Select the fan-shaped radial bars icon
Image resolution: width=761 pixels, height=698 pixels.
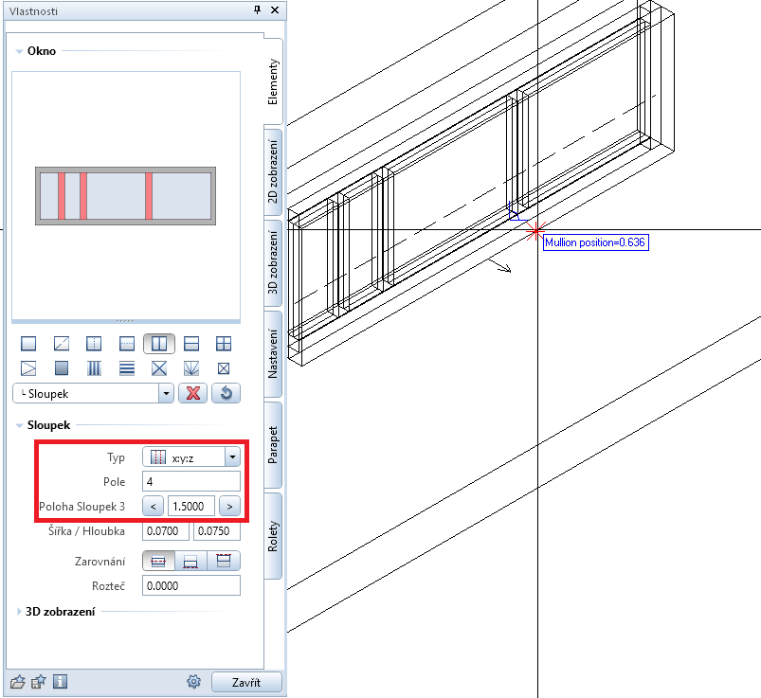191,368
